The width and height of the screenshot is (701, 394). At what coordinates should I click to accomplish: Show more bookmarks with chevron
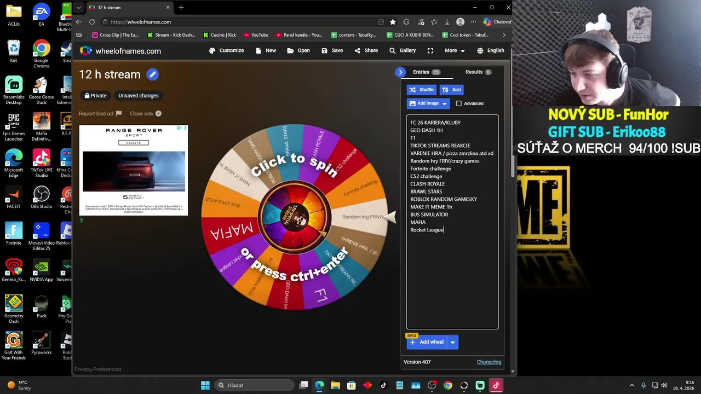(x=504, y=35)
